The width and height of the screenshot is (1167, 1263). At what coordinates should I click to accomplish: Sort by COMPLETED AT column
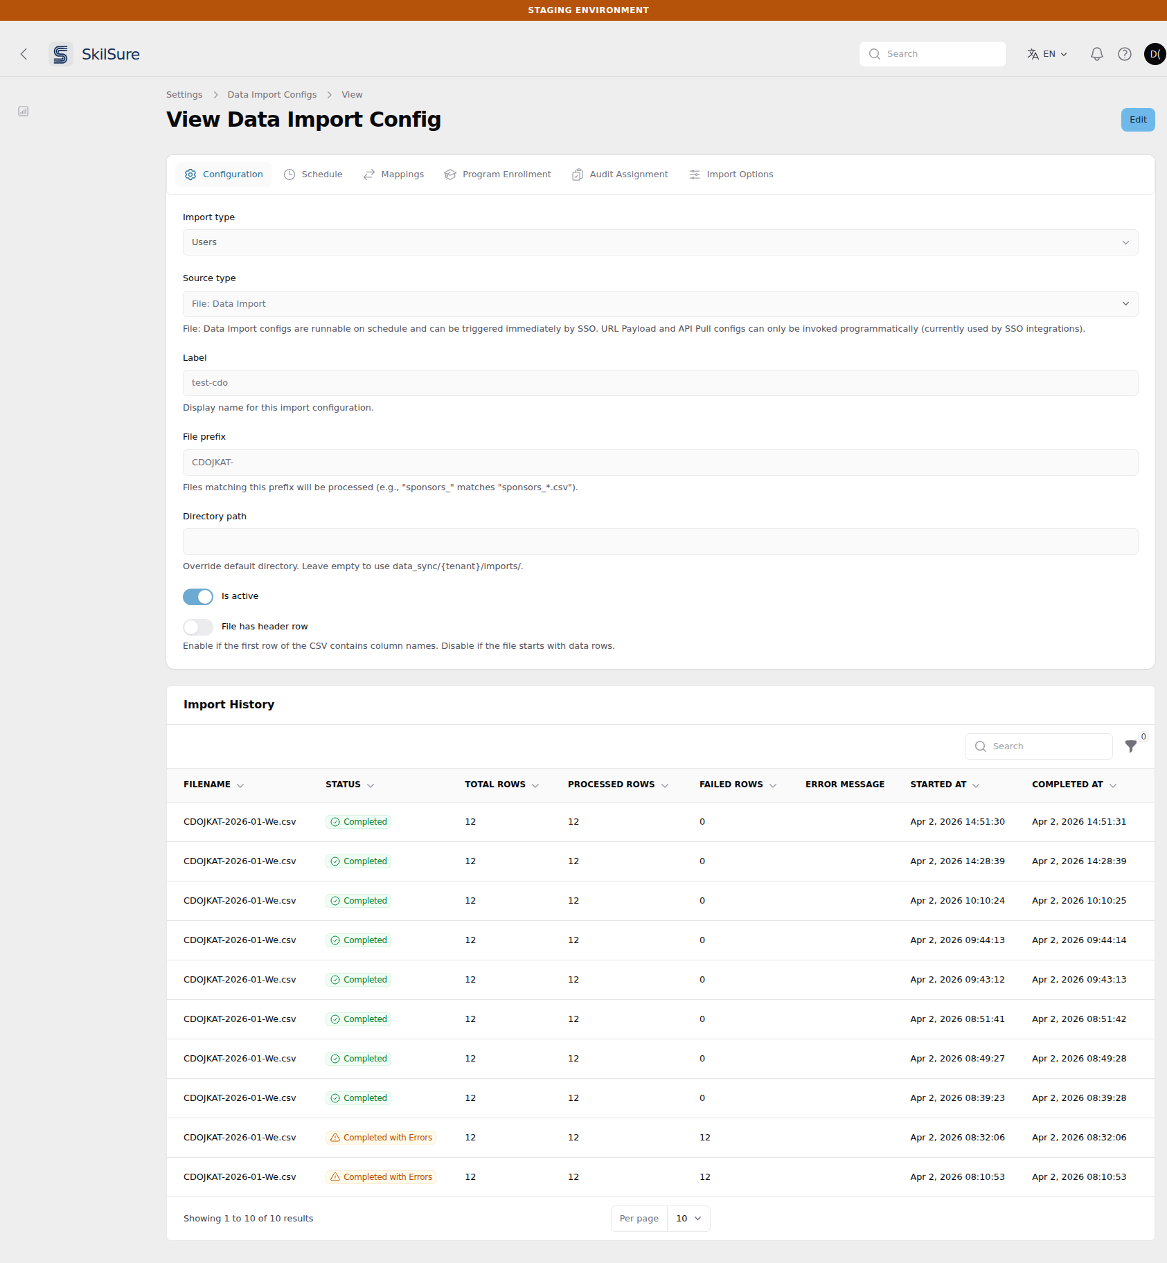point(1074,785)
